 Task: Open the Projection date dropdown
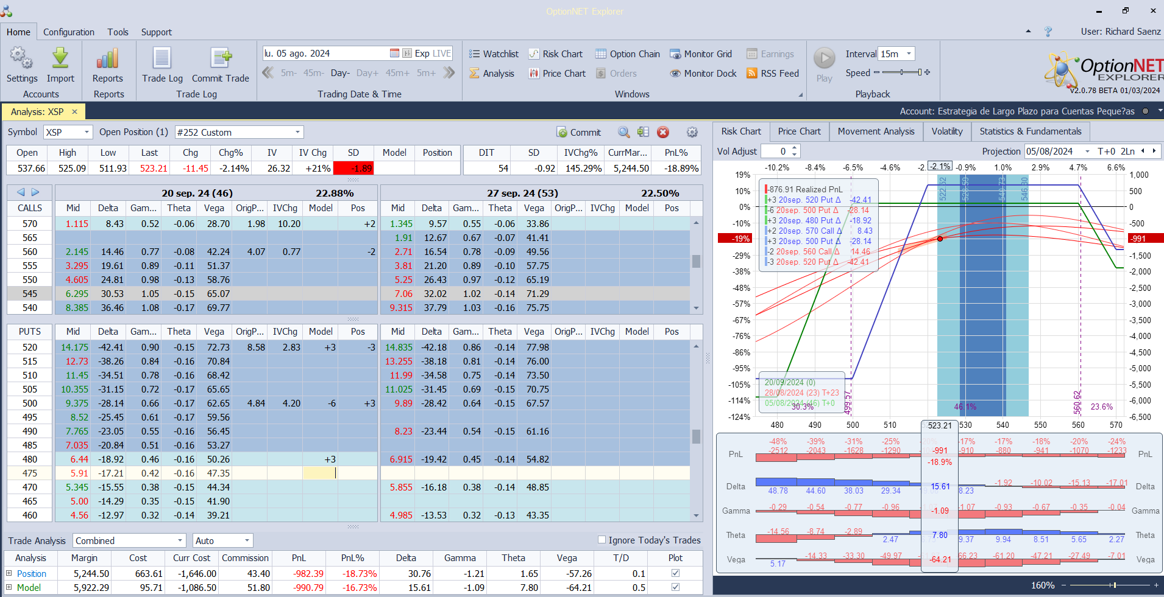[x=1087, y=151]
